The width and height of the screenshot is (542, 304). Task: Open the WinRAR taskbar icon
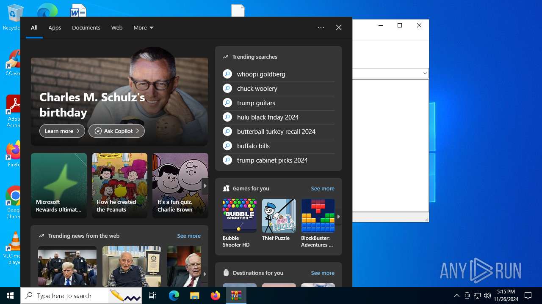click(236, 296)
